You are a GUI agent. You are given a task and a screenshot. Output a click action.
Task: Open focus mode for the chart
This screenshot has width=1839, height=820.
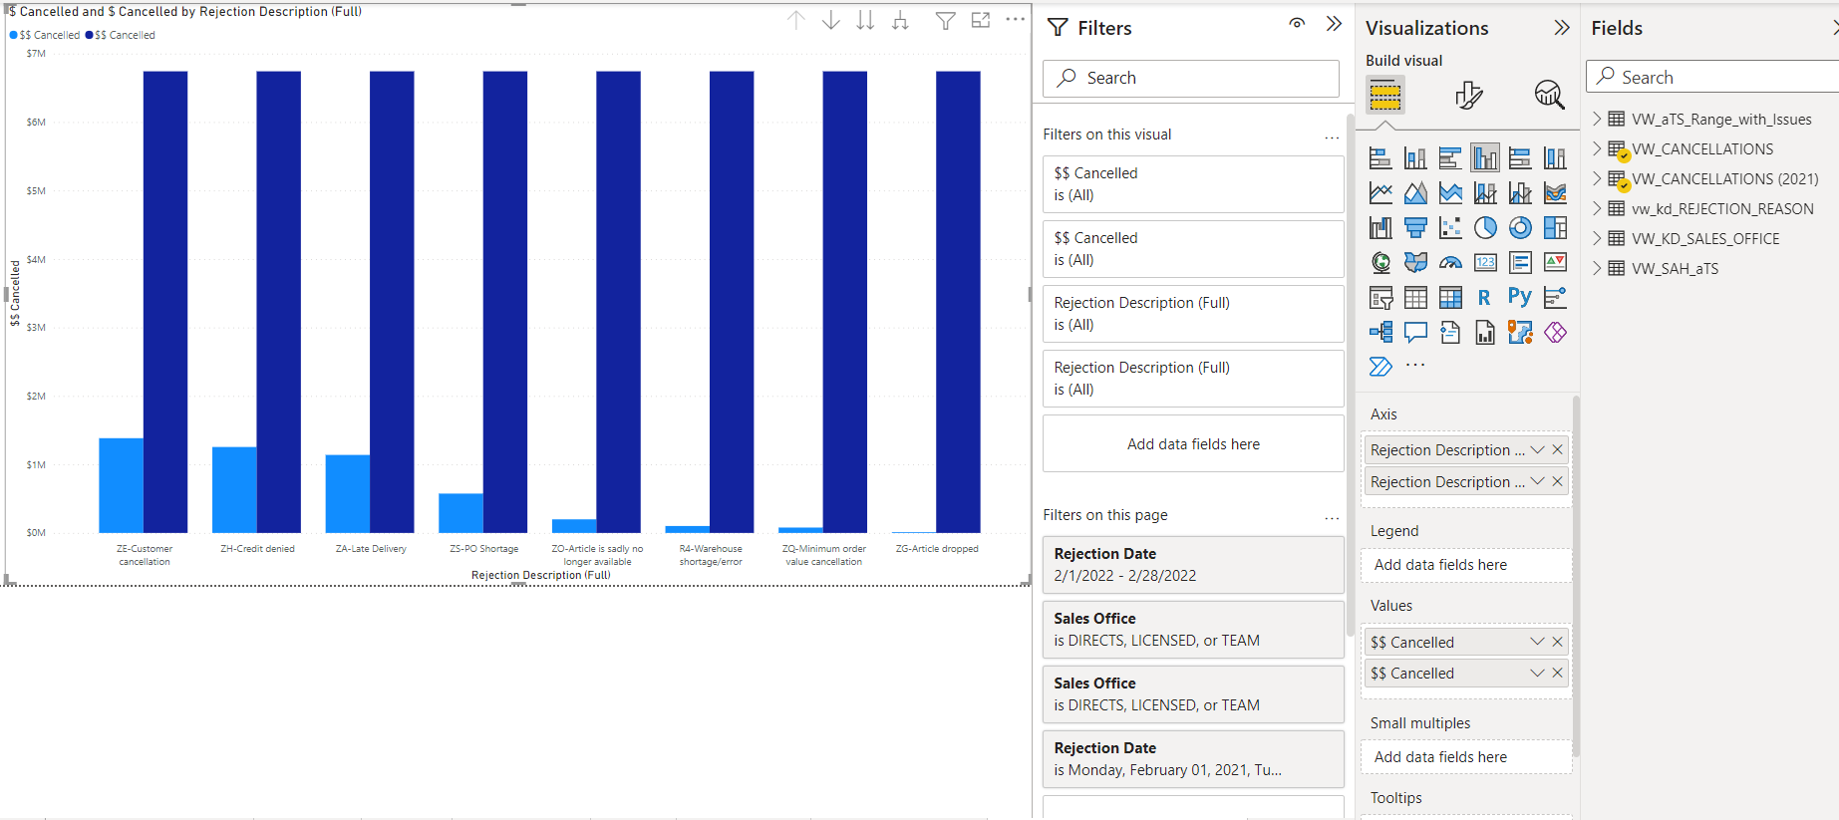981,20
